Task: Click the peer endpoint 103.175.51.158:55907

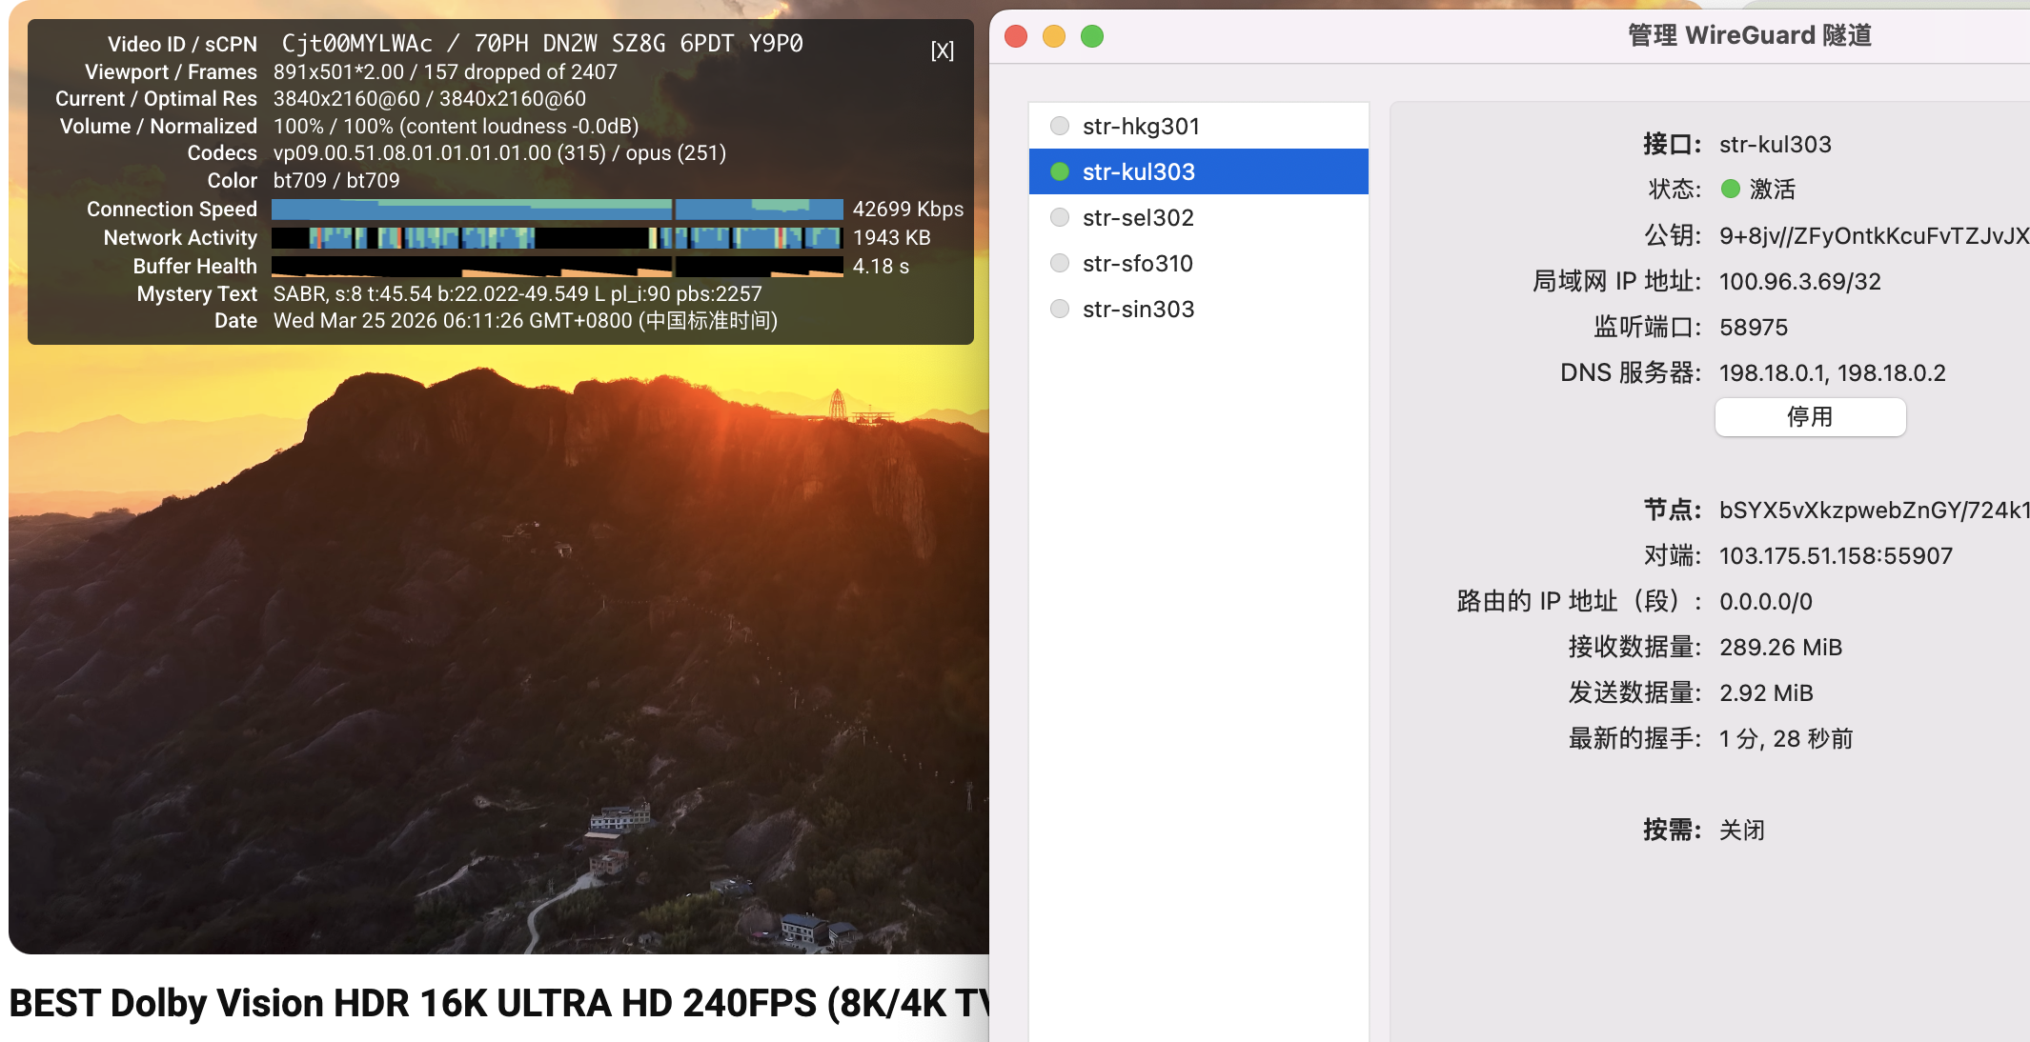Action: pos(1836,555)
